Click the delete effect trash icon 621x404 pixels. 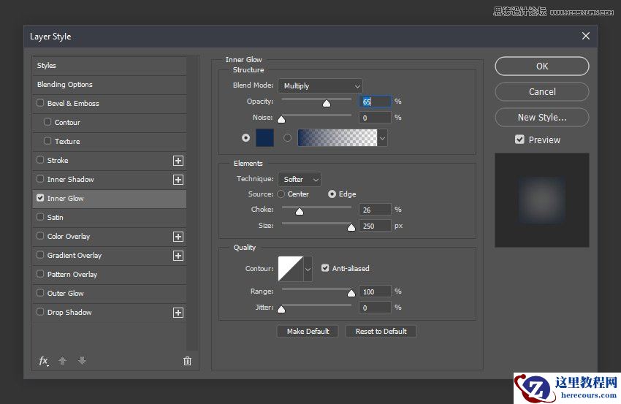click(x=187, y=361)
